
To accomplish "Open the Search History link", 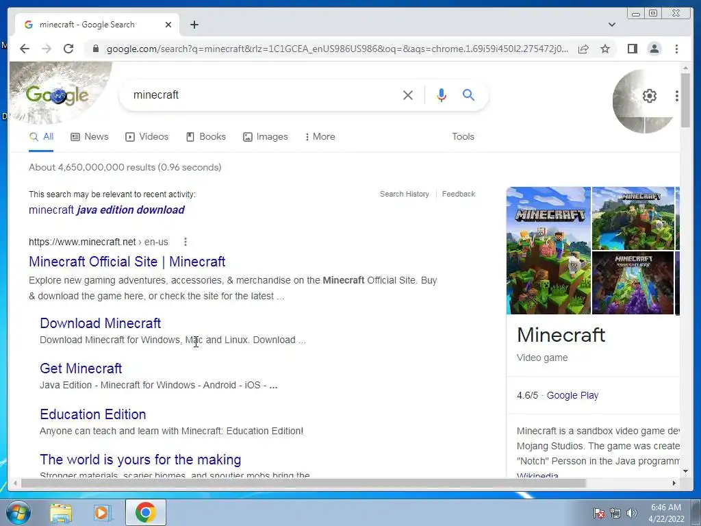I will (404, 194).
